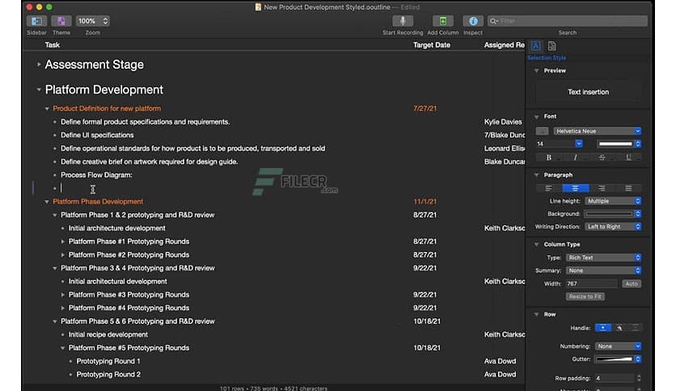Toggle the Sidebar toolbar icon

[x=36, y=21]
